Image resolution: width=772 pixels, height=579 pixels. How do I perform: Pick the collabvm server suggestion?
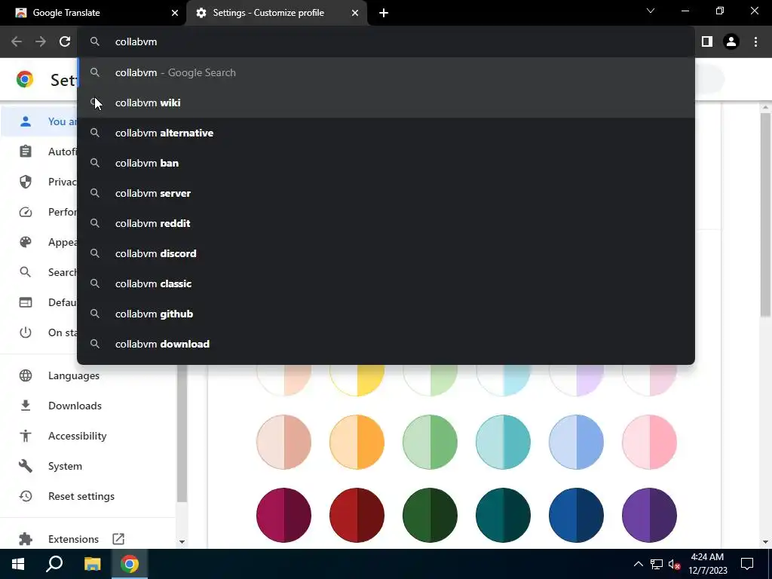[x=385, y=193]
